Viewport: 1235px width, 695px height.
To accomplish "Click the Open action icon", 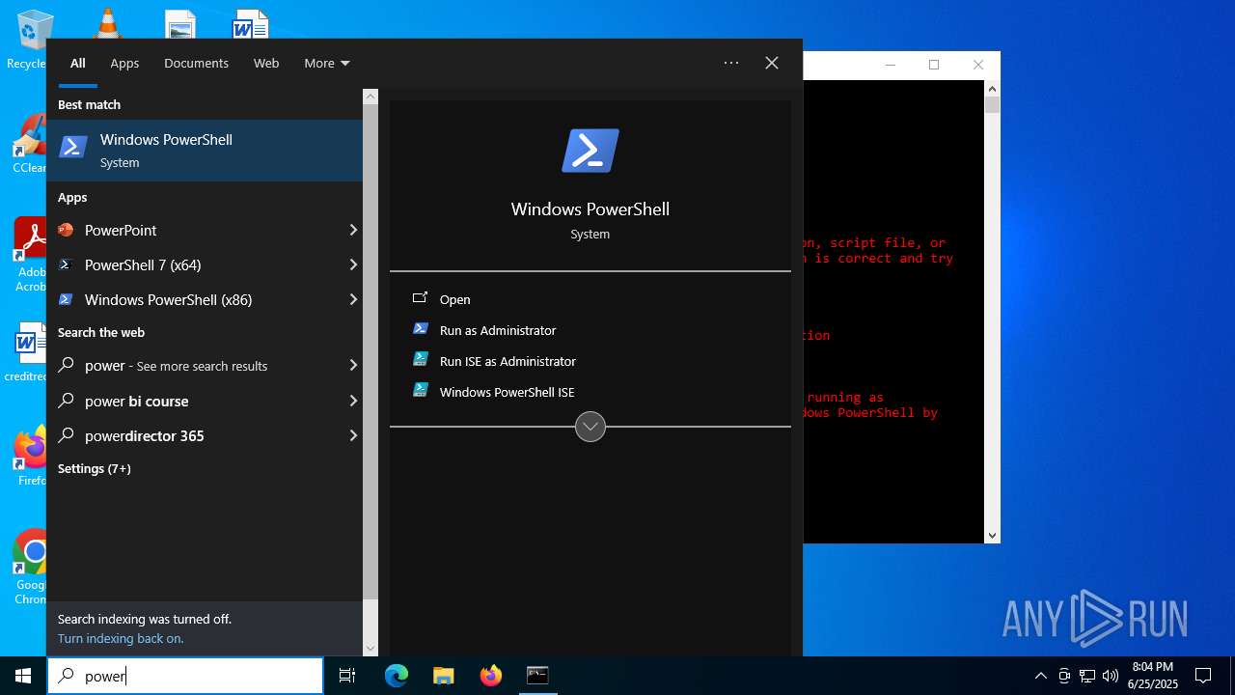I will tap(420, 299).
